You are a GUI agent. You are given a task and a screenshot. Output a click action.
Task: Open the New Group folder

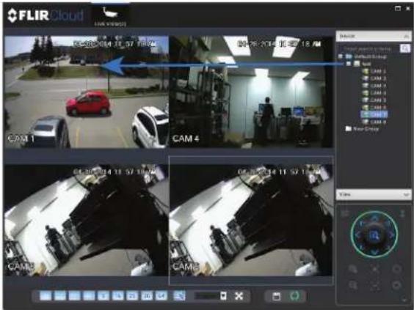point(363,129)
